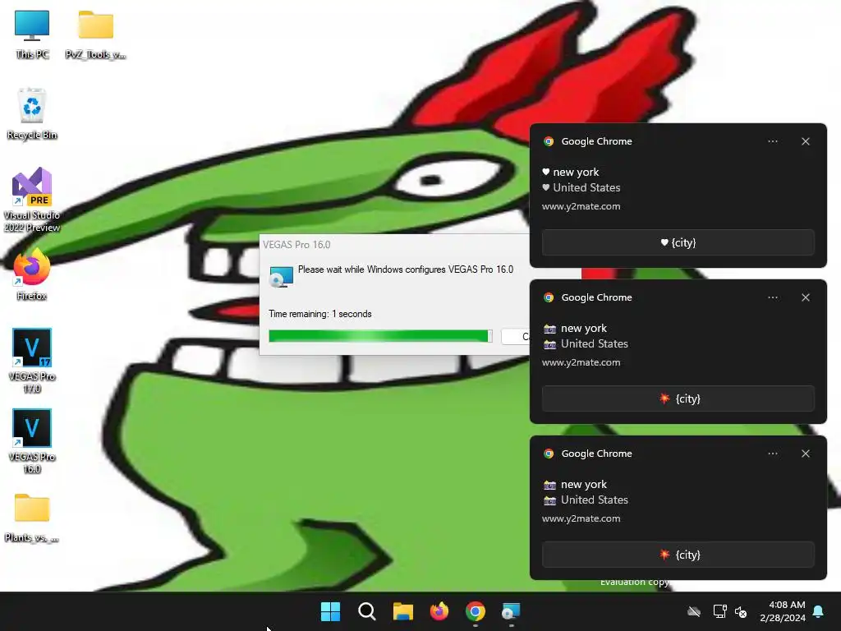The height and width of the screenshot is (631, 841).
Task: Switch to Firefox in the taskbar
Action: [x=439, y=611]
